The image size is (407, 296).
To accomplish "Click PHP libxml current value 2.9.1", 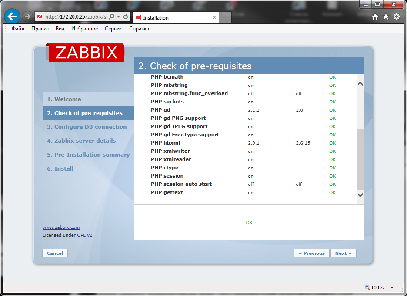I will tap(254, 143).
